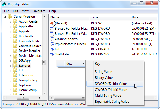Click the binary icon beside link value
The height and width of the screenshot is (109, 160).
click(52, 49)
